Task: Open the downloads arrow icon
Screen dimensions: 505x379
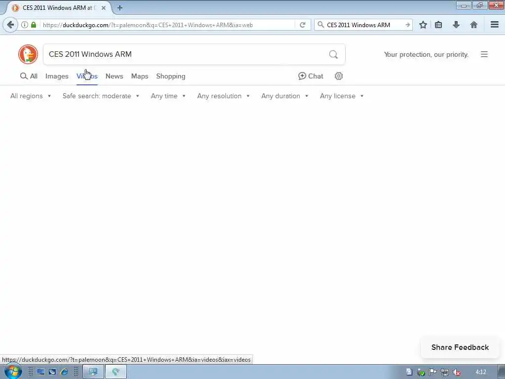Action: (456, 25)
